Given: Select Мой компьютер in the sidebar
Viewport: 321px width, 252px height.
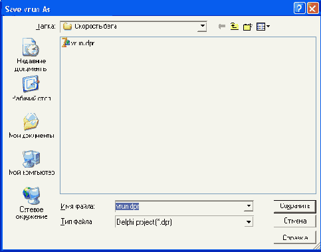Looking at the screenshot, I should pyautogui.click(x=31, y=163).
